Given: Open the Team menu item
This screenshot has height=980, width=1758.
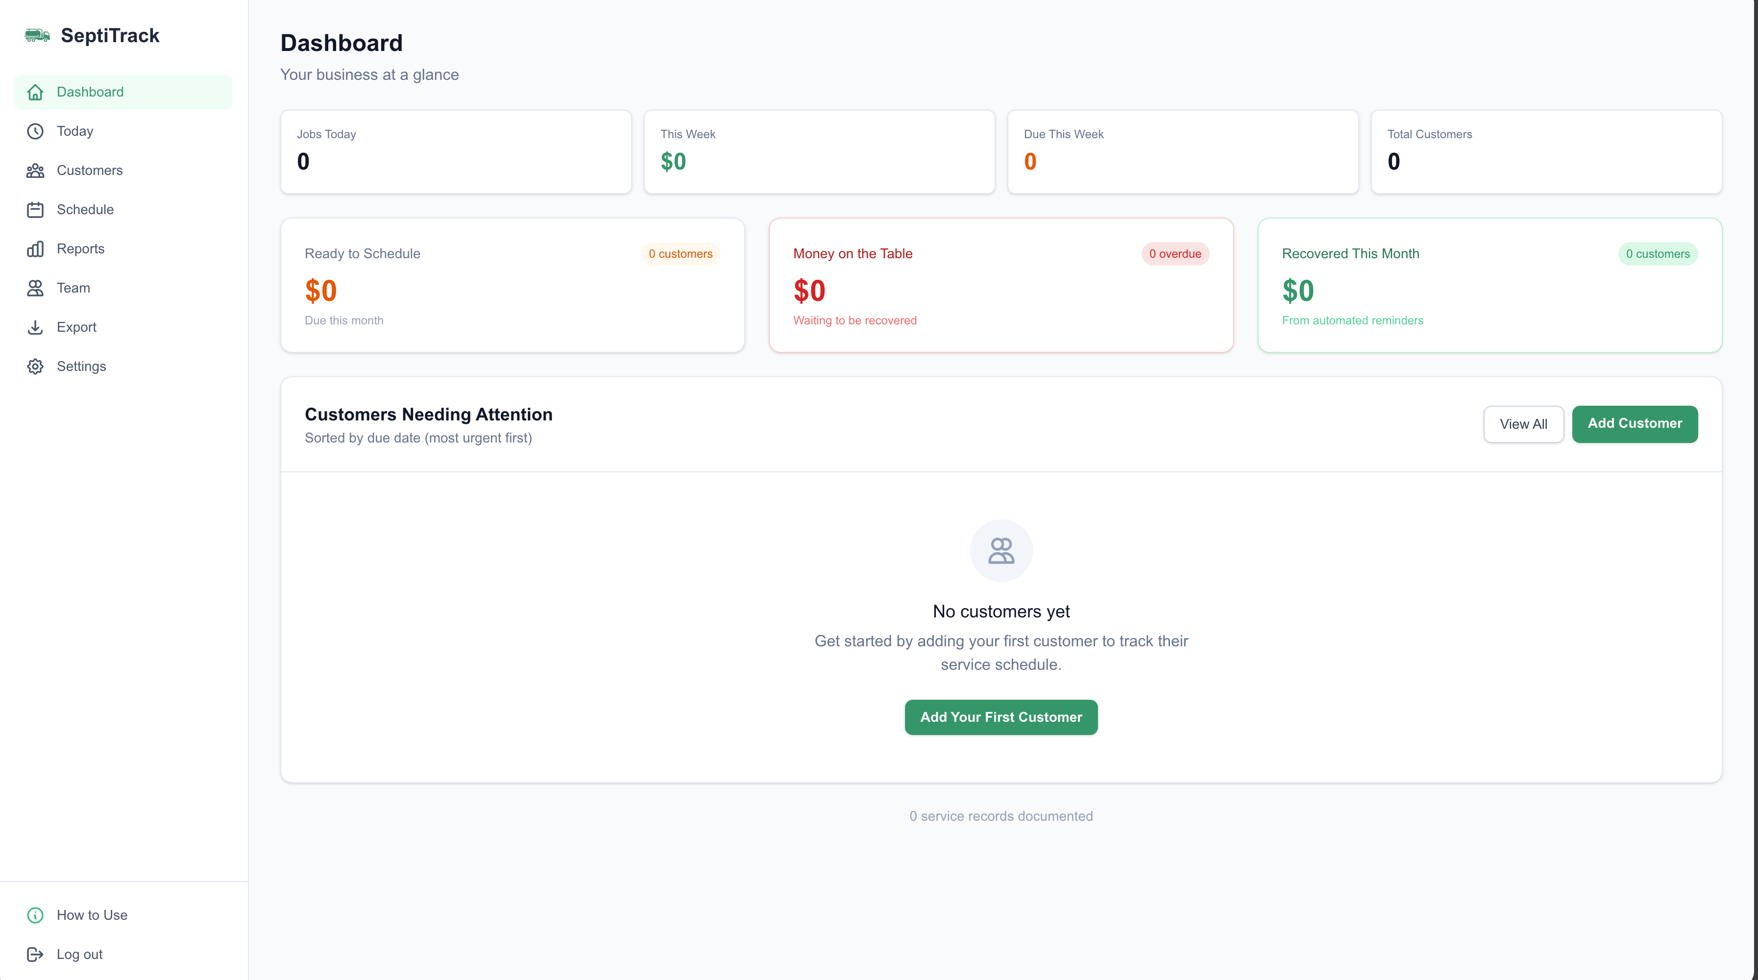Looking at the screenshot, I should 73,288.
